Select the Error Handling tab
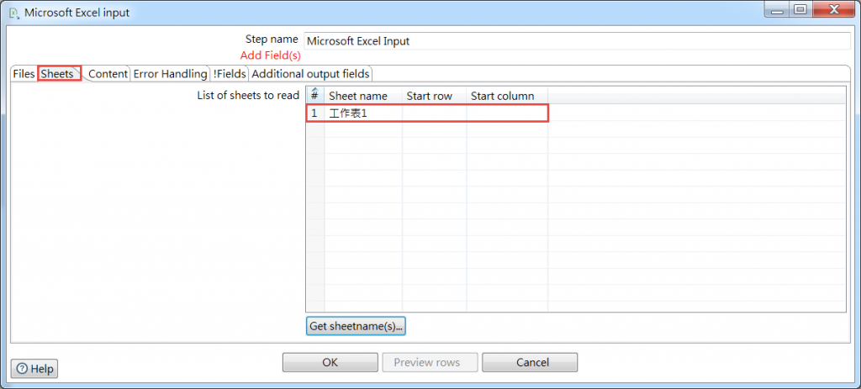861x389 pixels. pyautogui.click(x=170, y=74)
